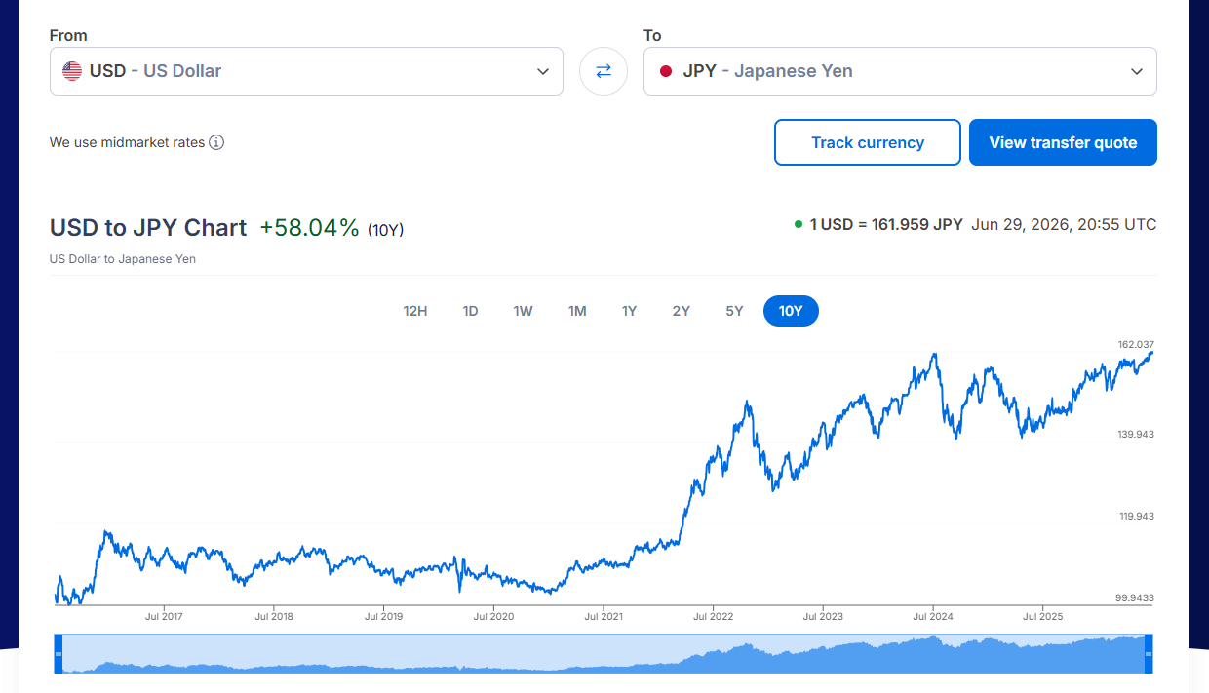Switch chart to 1W range
This screenshot has height=693, width=1209.
(x=524, y=311)
